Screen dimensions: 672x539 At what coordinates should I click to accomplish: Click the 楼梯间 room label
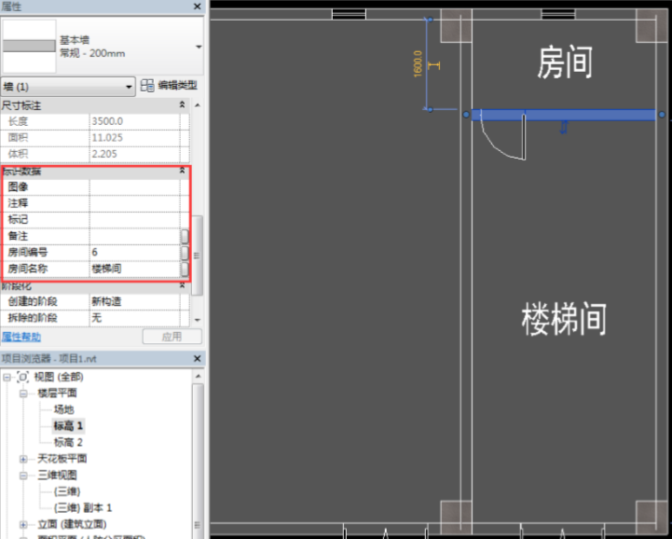[x=564, y=319]
